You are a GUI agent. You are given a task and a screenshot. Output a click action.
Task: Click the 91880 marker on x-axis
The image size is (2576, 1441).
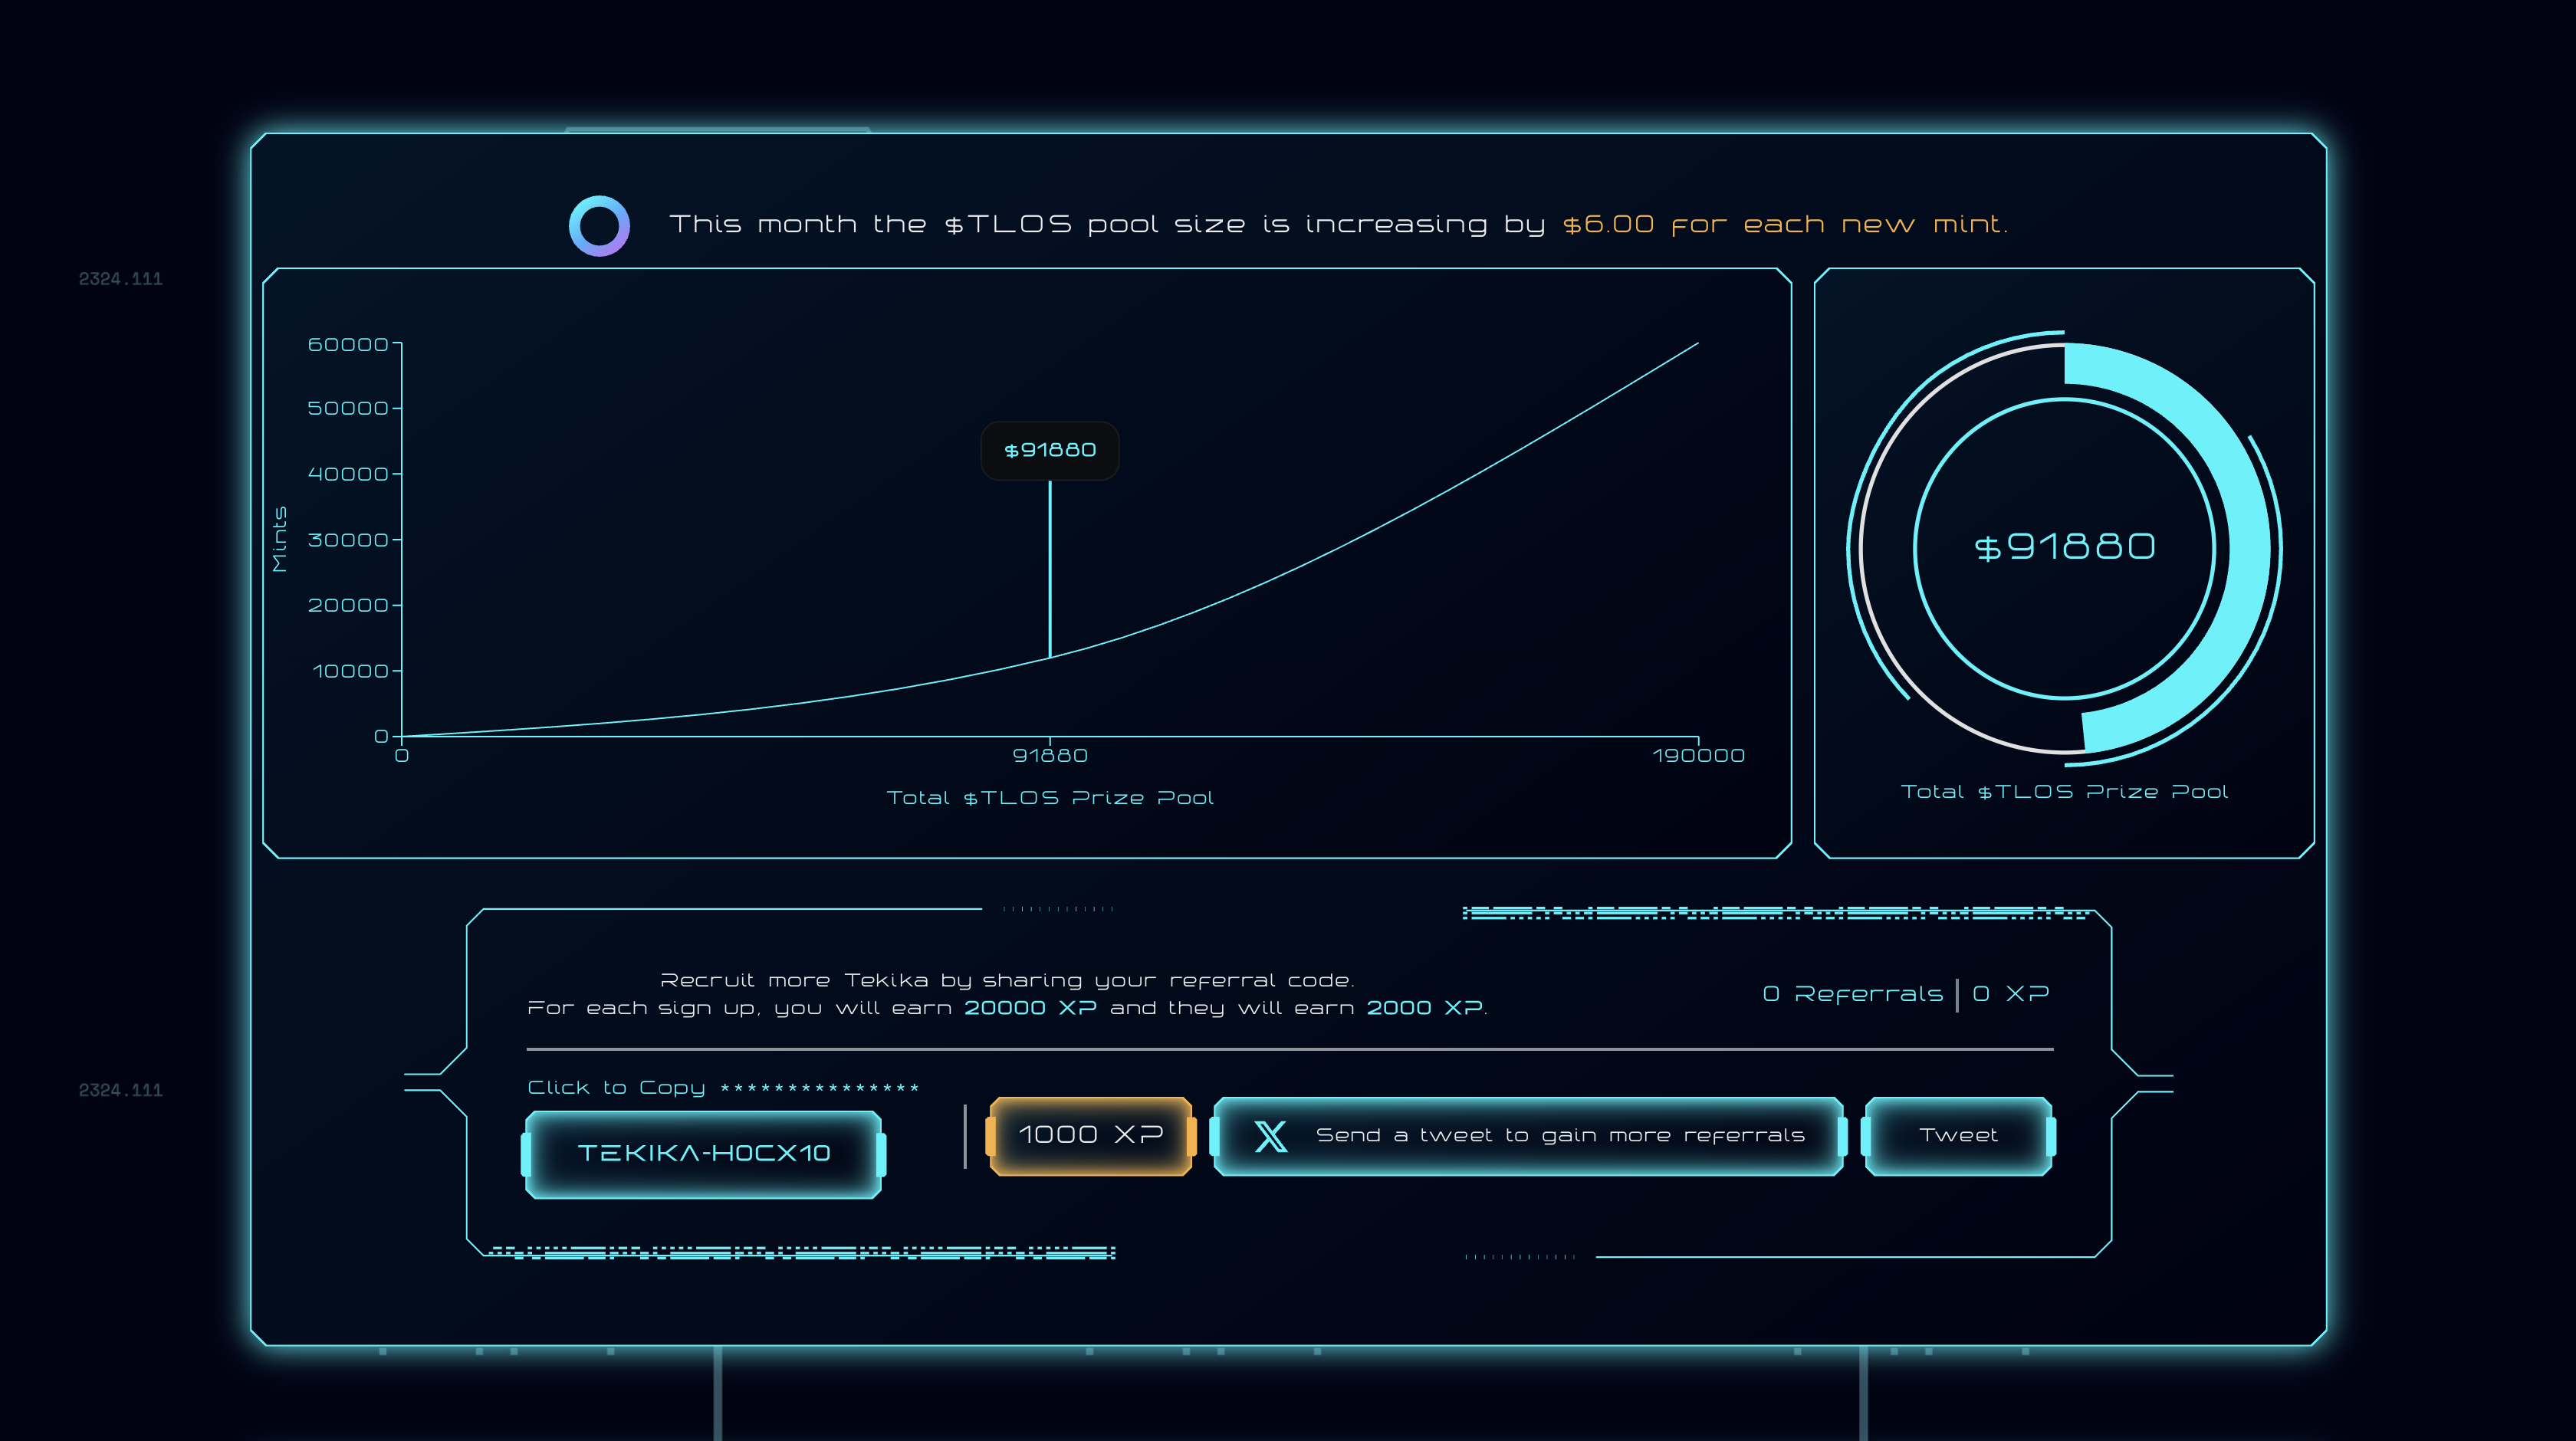[1049, 755]
